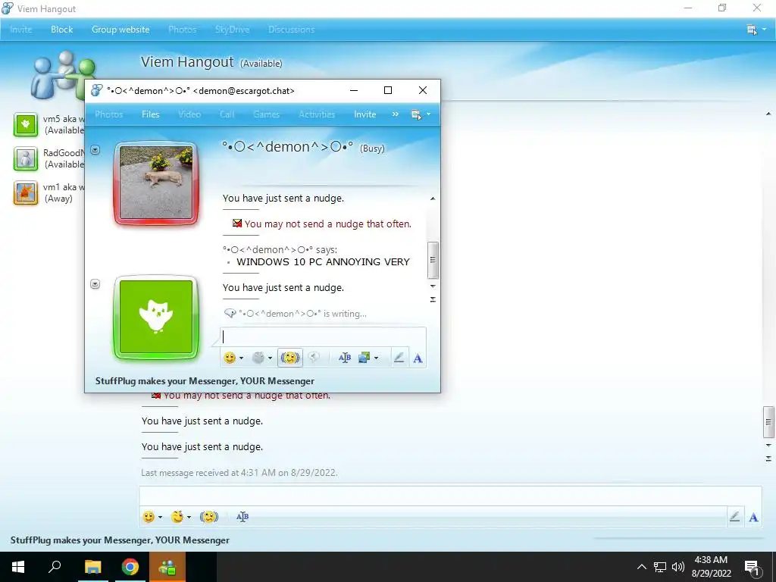Switch to handwriting in Viem Hangout
The width and height of the screenshot is (776, 582).
click(x=734, y=517)
